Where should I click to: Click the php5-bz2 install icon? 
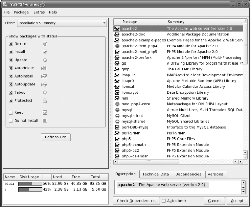(117, 151)
